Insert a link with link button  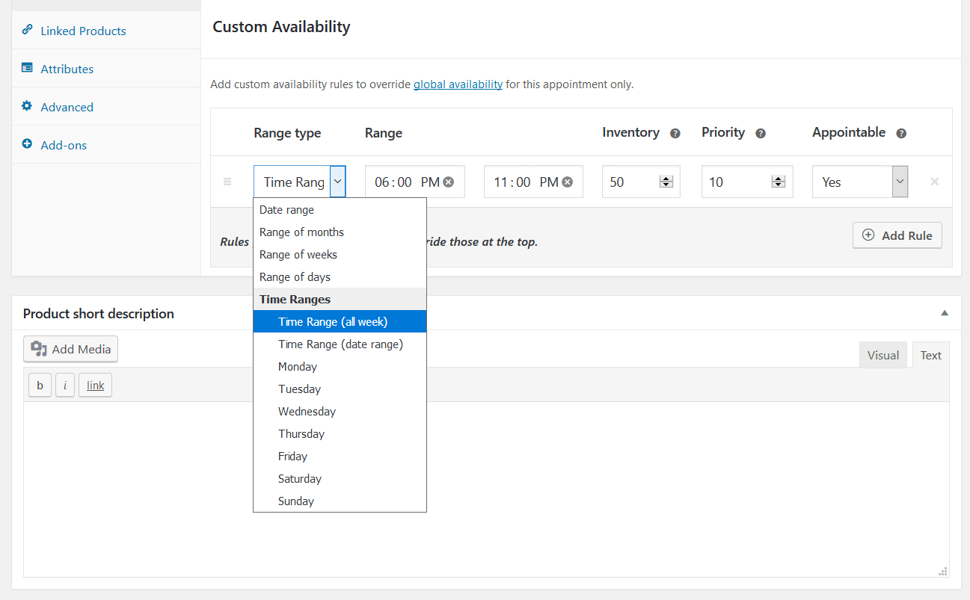coord(95,386)
